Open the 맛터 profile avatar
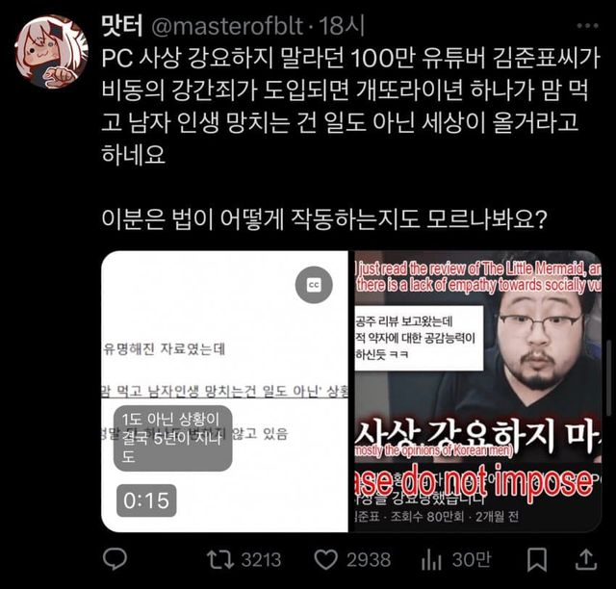 point(51,51)
